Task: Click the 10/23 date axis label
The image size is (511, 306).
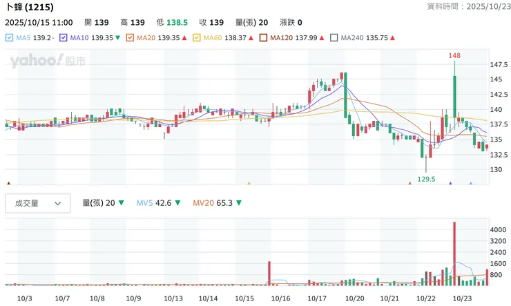Action: tap(462, 298)
